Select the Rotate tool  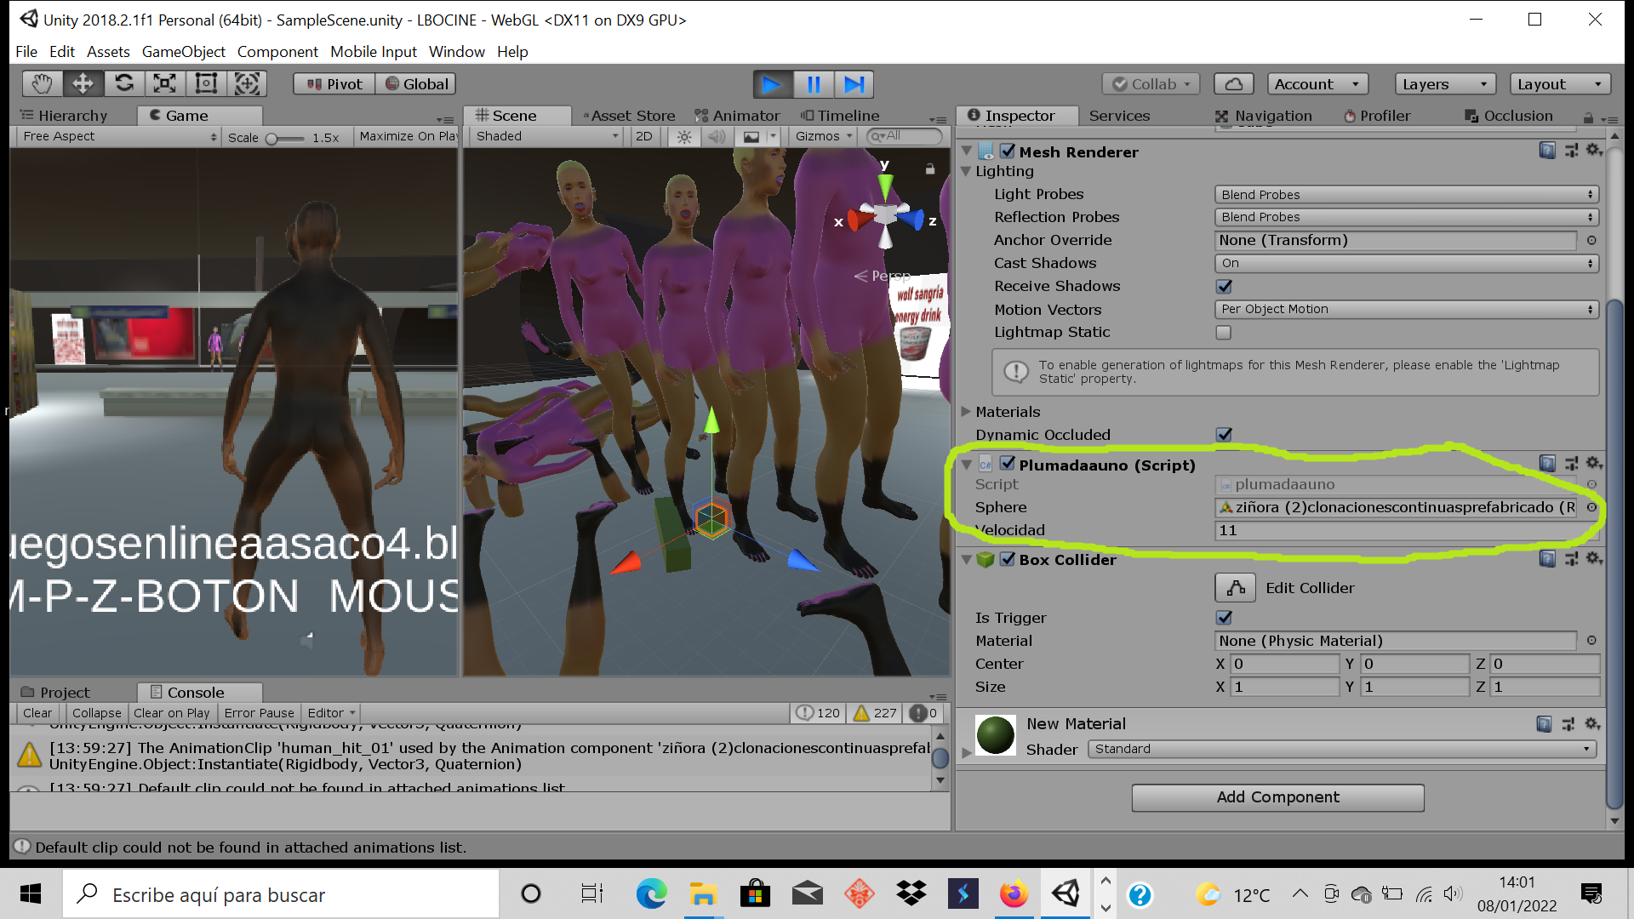pos(124,83)
